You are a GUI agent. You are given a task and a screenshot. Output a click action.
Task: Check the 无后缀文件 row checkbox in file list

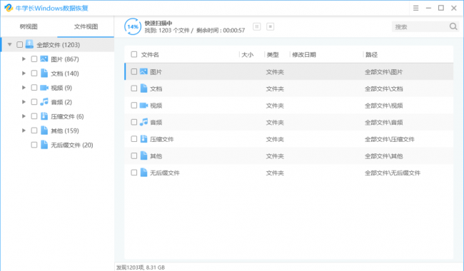coord(134,173)
